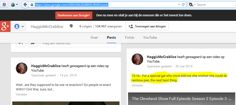Screen dimensions: 236x105
Task: Click Openbaar gedeeld on 30 mei post
Action: (x=159, y=66)
